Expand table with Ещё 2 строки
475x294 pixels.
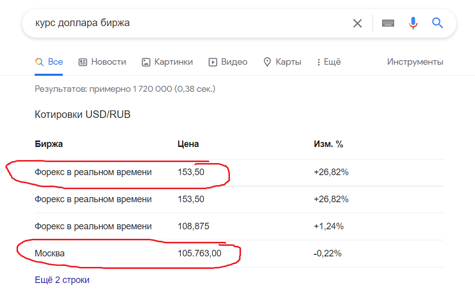tap(62, 280)
